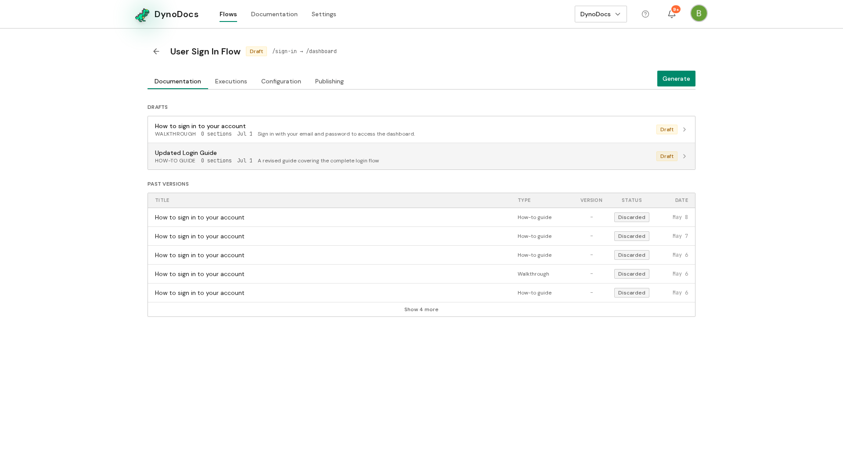The width and height of the screenshot is (843, 474).
Task: Click Draft badge on Updated Login Guide
Action: [667, 156]
